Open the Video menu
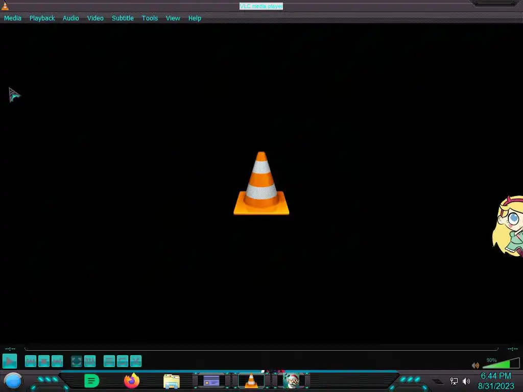523x392 pixels. click(96, 18)
